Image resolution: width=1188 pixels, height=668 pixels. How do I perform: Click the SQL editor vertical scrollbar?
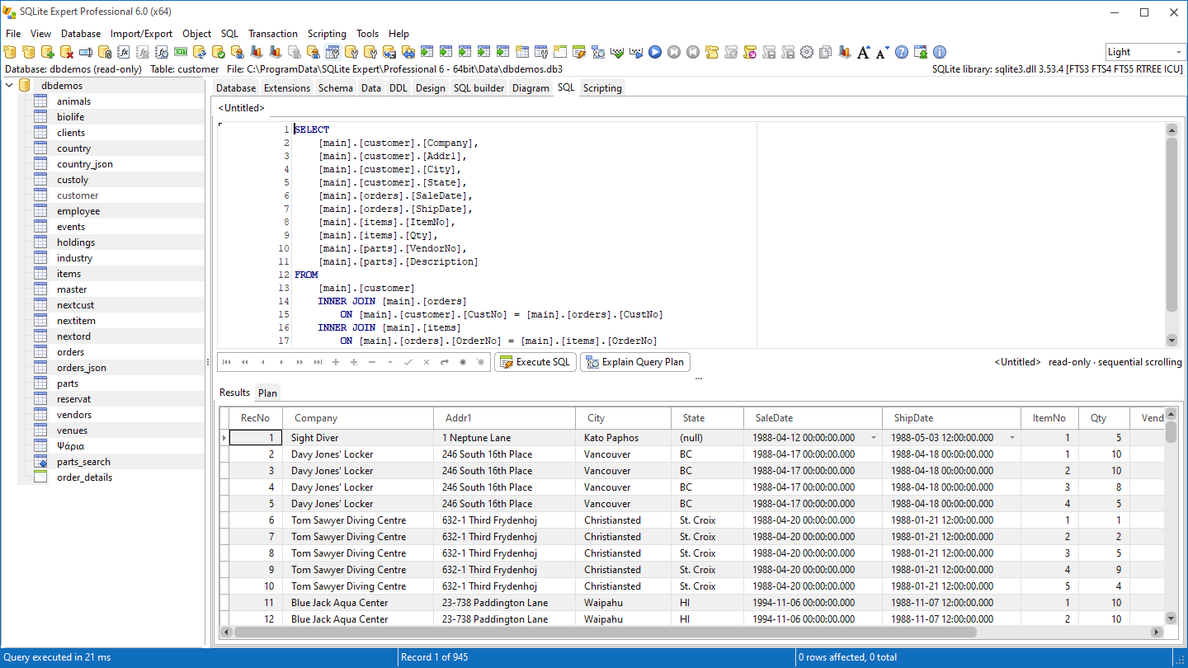[1171, 235]
